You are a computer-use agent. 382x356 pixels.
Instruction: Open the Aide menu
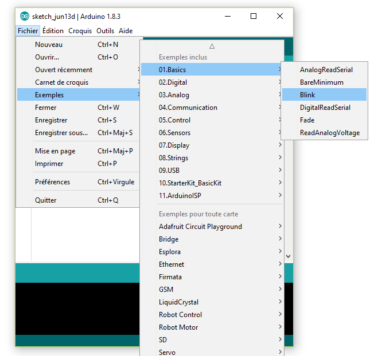126,31
